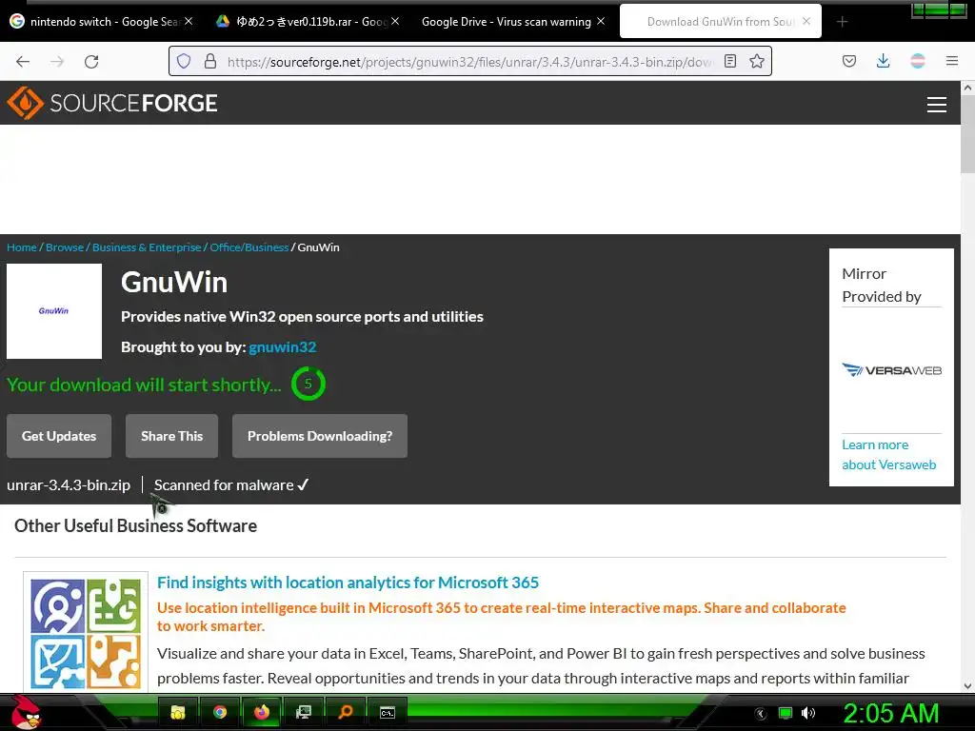The height and width of the screenshot is (731, 975).
Task: Close the nintendo switch Google Search tab
Action: click(x=189, y=21)
